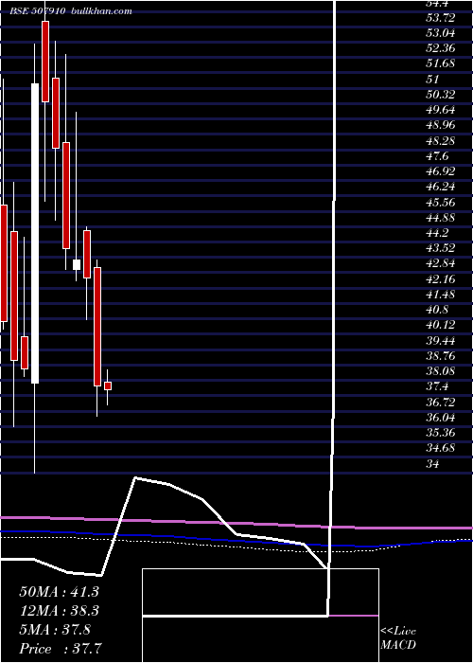Pick the 50.32 price axis label
Viewport: 473px width, 663px height.
(x=441, y=95)
